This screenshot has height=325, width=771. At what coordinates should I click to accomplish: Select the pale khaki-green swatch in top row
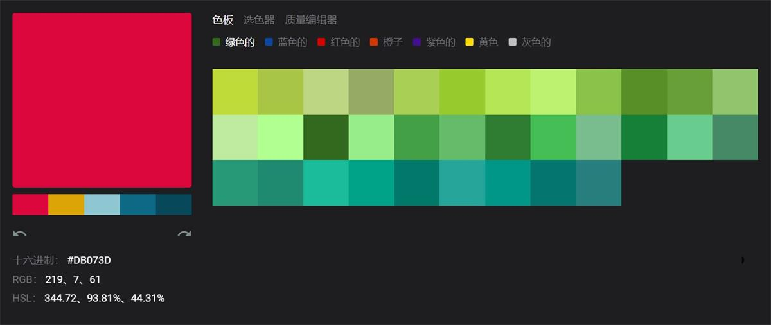(x=326, y=92)
